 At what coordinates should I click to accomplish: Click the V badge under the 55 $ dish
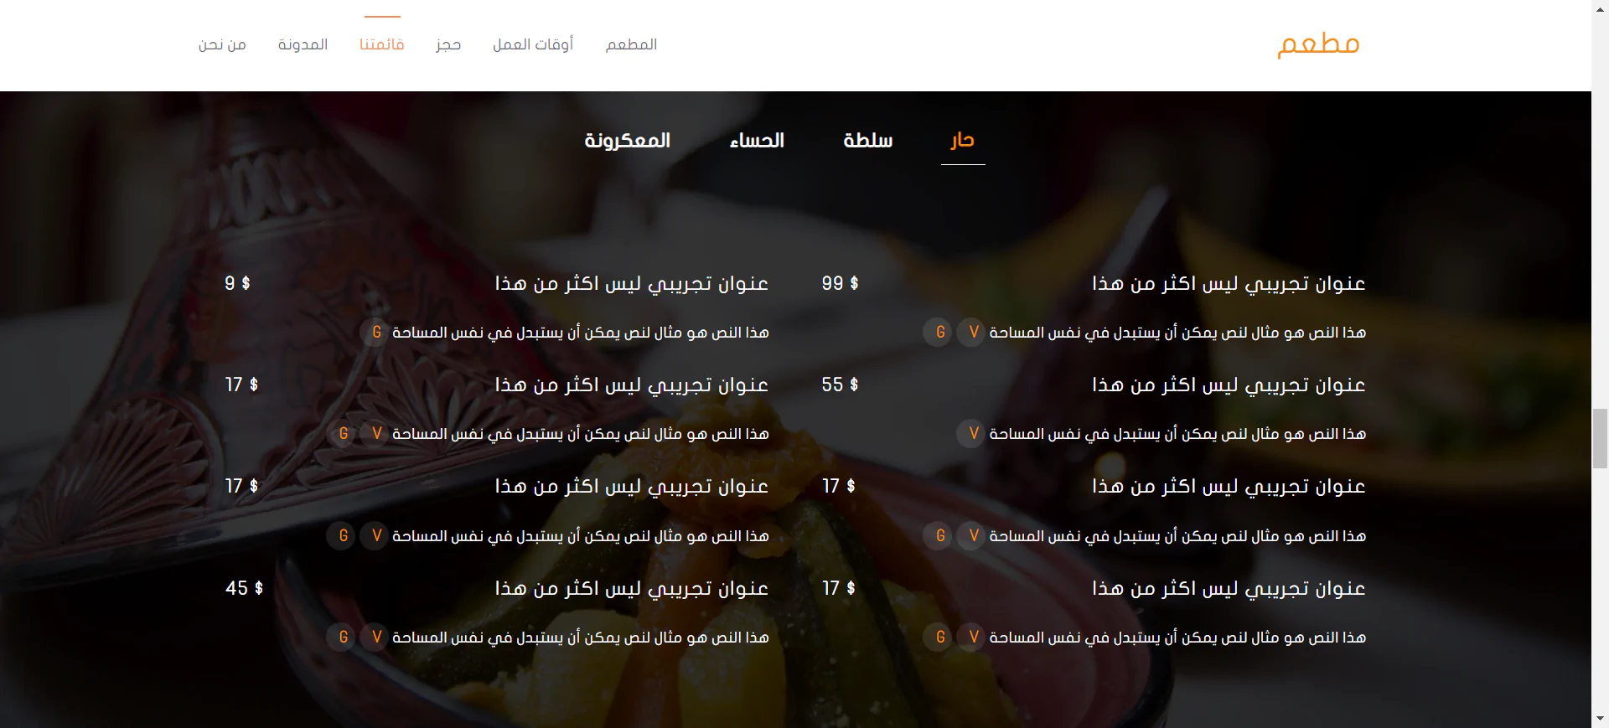pyautogui.click(x=972, y=434)
